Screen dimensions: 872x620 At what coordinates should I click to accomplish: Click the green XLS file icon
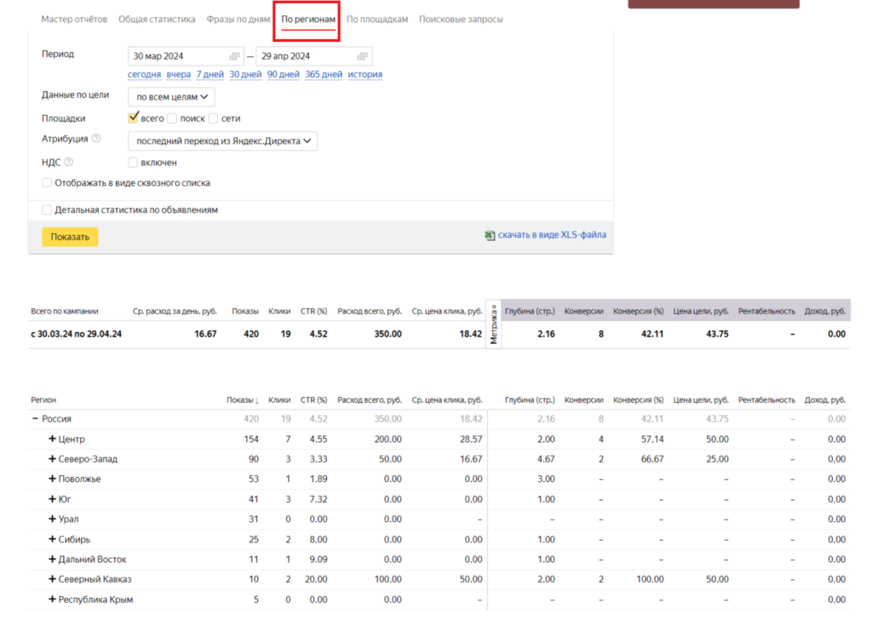(x=490, y=235)
